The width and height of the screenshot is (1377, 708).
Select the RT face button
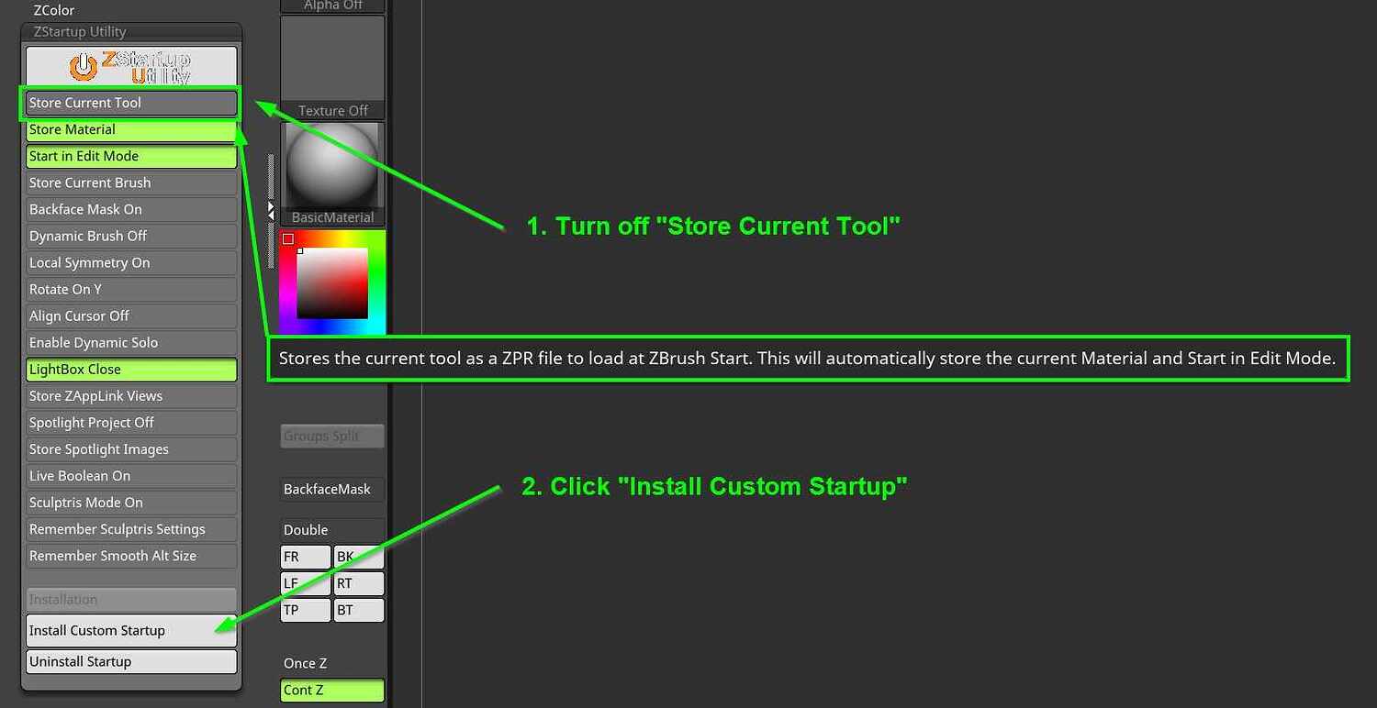358,583
